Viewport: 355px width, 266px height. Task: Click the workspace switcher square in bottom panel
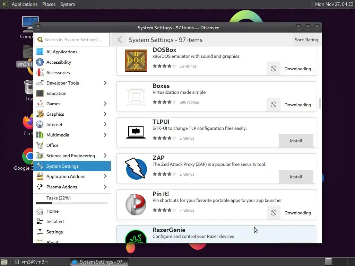(x=329, y=262)
